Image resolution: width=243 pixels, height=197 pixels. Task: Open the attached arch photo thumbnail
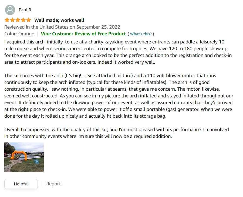[x=24, y=157]
